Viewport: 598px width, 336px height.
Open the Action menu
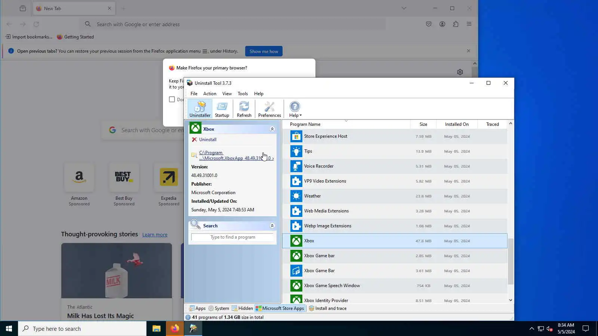(x=210, y=94)
